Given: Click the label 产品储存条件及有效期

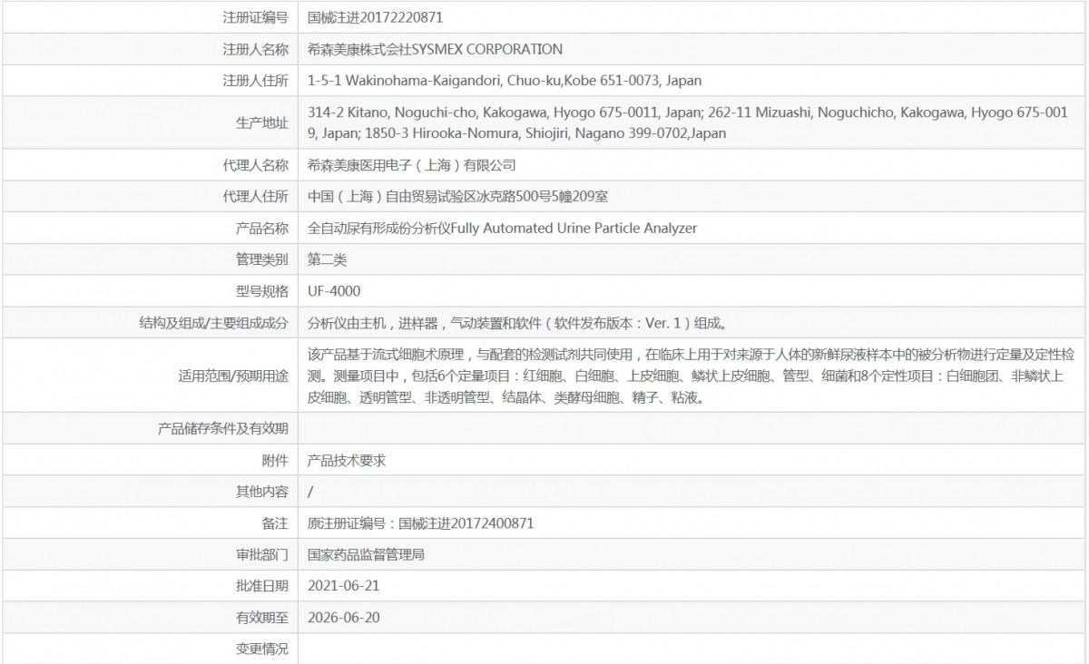Looking at the screenshot, I should [x=223, y=428].
